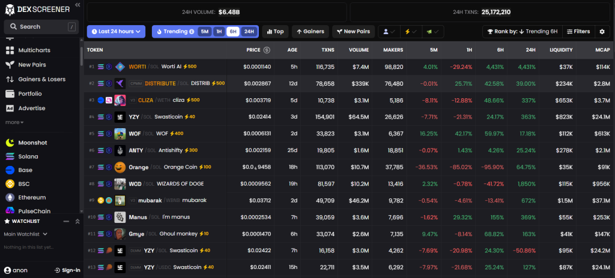Screen dimensions: 615x278
Task: Open the Rank by Trending 6H dropdown
Action: (523, 32)
